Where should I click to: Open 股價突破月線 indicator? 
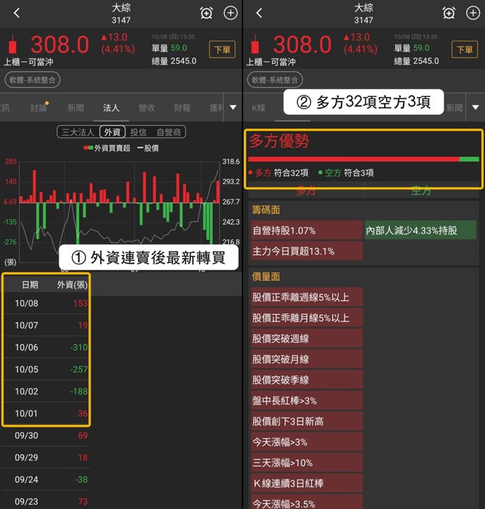(x=307, y=359)
